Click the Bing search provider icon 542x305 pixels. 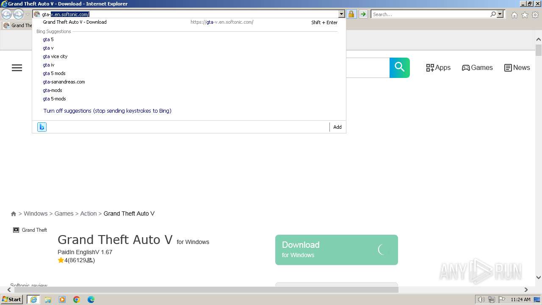pos(42,127)
